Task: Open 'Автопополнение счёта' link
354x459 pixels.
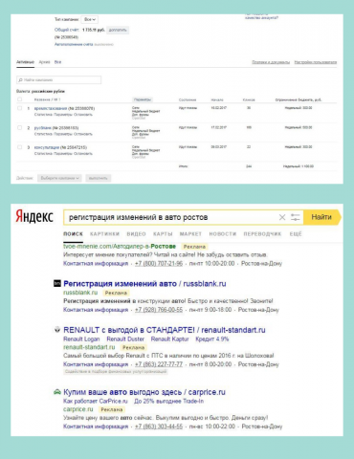Action: tap(74, 44)
